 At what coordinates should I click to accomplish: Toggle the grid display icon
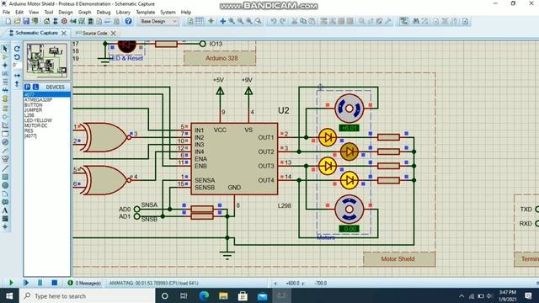click(x=199, y=21)
